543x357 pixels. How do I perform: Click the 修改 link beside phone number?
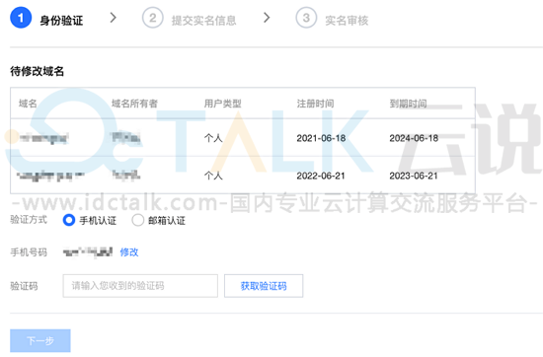pyautogui.click(x=129, y=252)
